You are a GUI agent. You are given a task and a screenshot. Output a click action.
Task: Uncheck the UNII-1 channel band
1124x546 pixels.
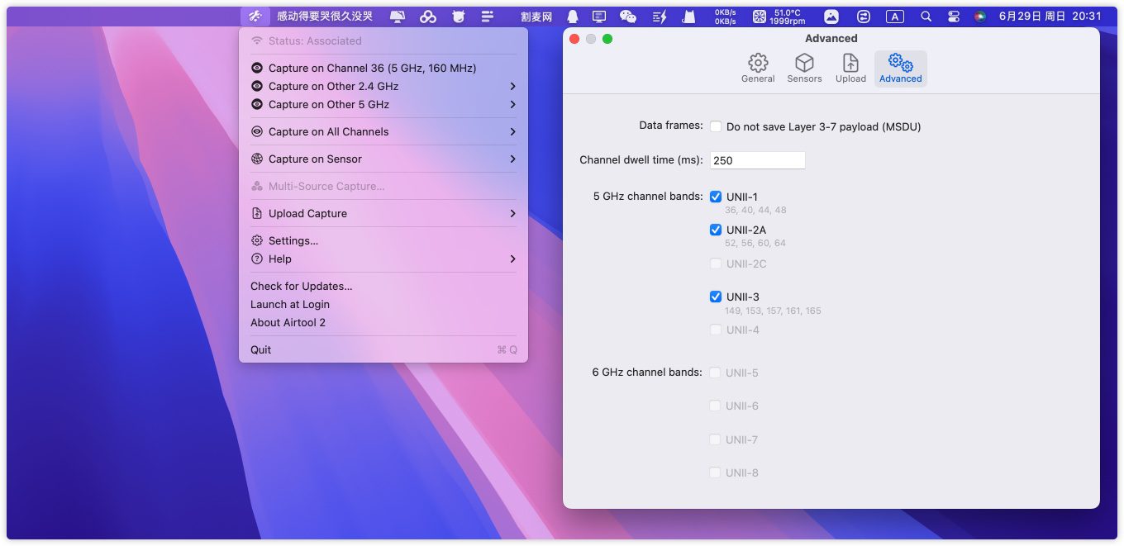pyautogui.click(x=716, y=197)
